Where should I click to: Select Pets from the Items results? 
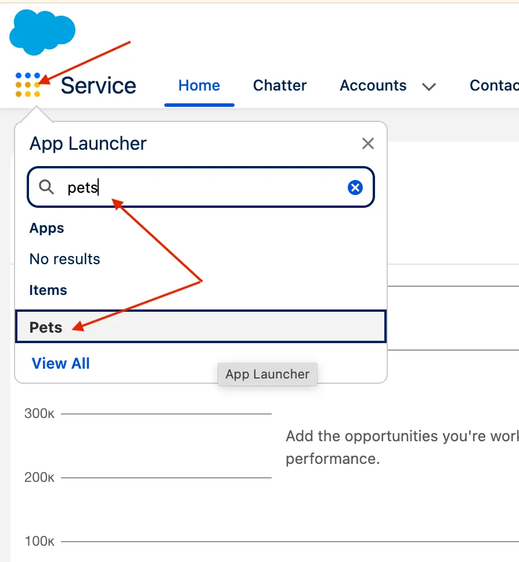(200, 327)
